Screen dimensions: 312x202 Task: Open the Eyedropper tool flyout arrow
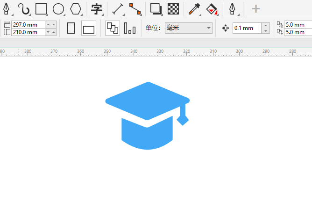point(200,15)
